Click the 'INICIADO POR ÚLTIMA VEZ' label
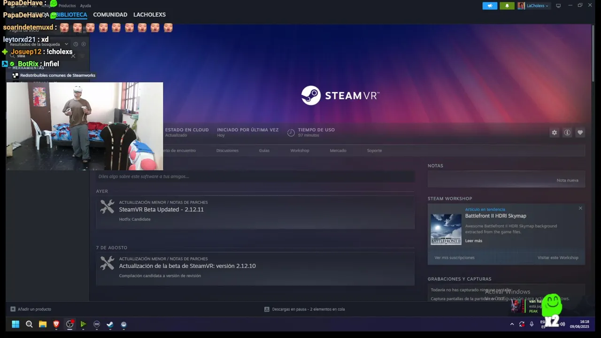This screenshot has height=338, width=601. [x=247, y=130]
